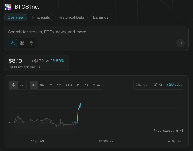Image resolution: width=193 pixels, height=151 pixels.
Task: Show full history with MAX range
Action: (x=96, y=85)
